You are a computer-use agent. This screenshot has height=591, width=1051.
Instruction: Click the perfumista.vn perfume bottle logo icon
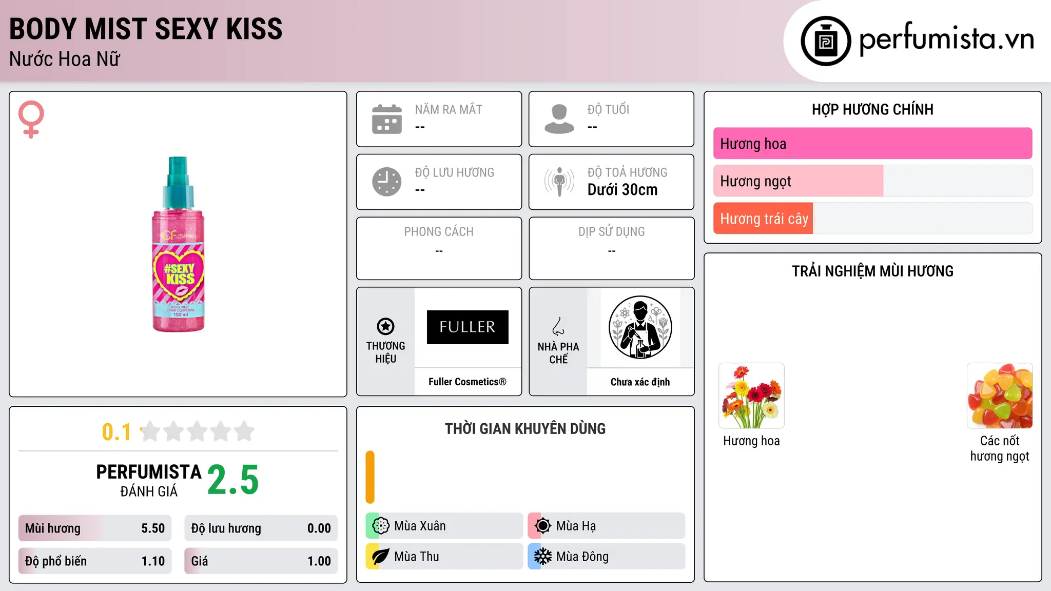[x=826, y=41]
